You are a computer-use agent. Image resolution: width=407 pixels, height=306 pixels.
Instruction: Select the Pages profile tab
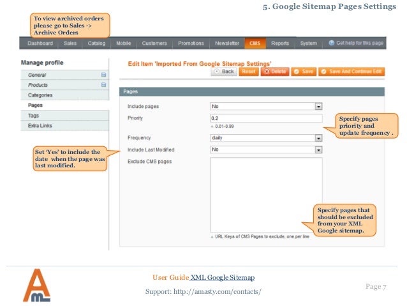coord(65,105)
